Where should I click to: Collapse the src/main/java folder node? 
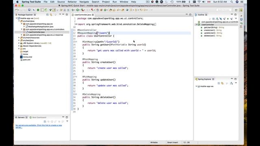[19, 21]
